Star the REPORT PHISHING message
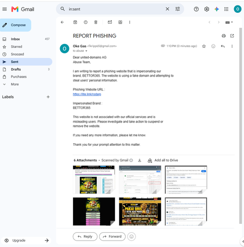The image size is (244, 247). tap(204, 46)
